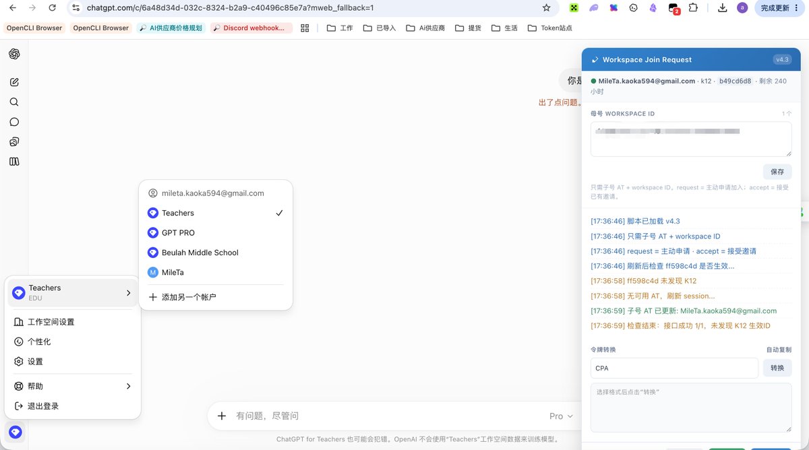The width and height of the screenshot is (809, 450).
Task: Expand the 帮助 submenu
Action: click(x=72, y=386)
